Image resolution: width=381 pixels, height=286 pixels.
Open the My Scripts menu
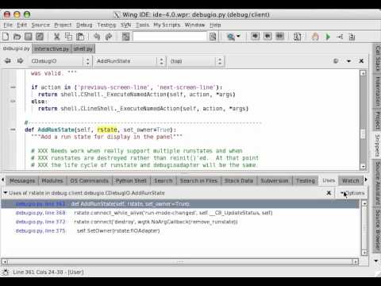click(167, 25)
